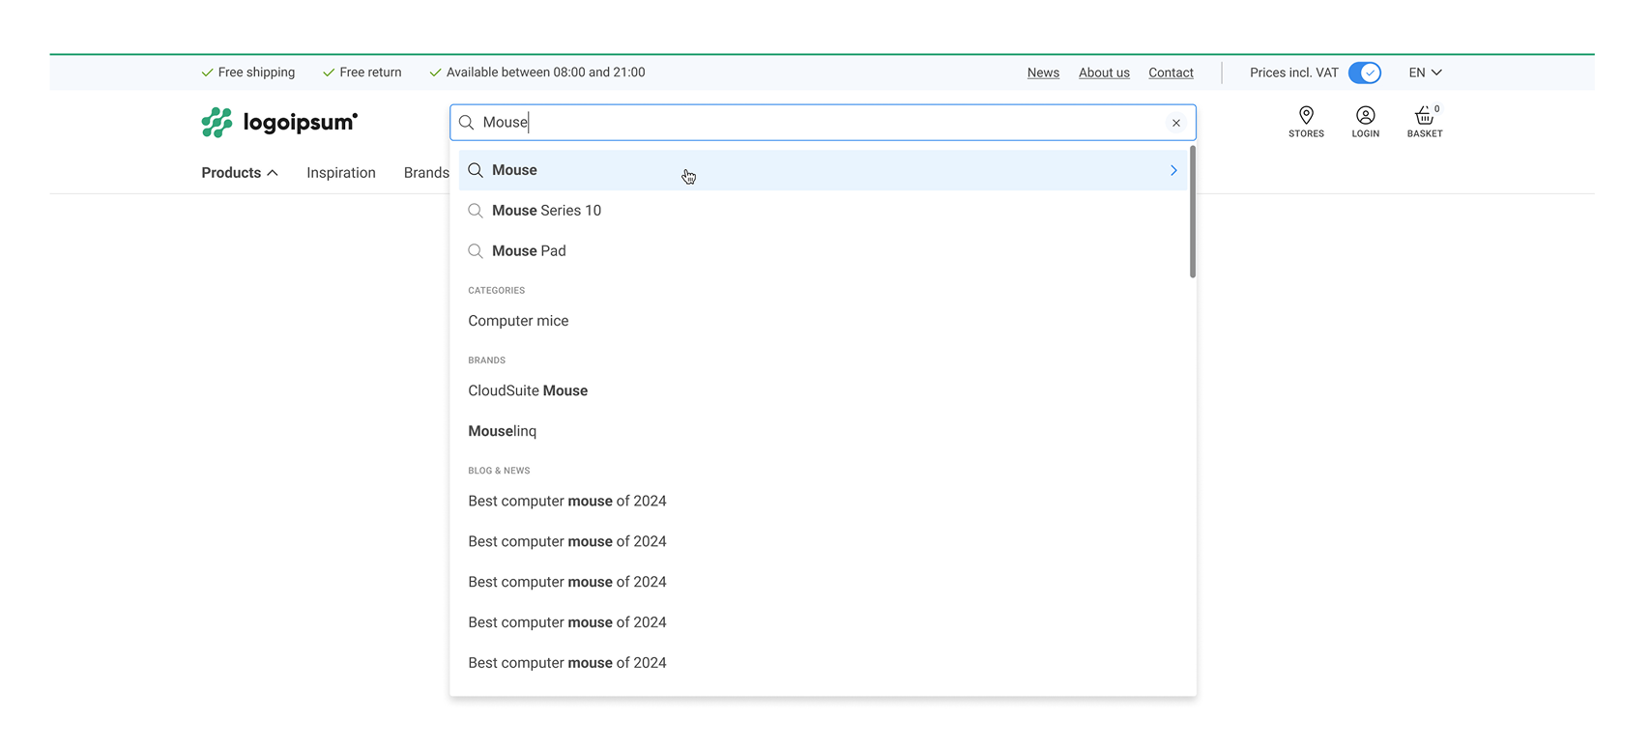Open the shopping Basket icon
Viewport: 1650px width, 749px height.
pos(1424,117)
